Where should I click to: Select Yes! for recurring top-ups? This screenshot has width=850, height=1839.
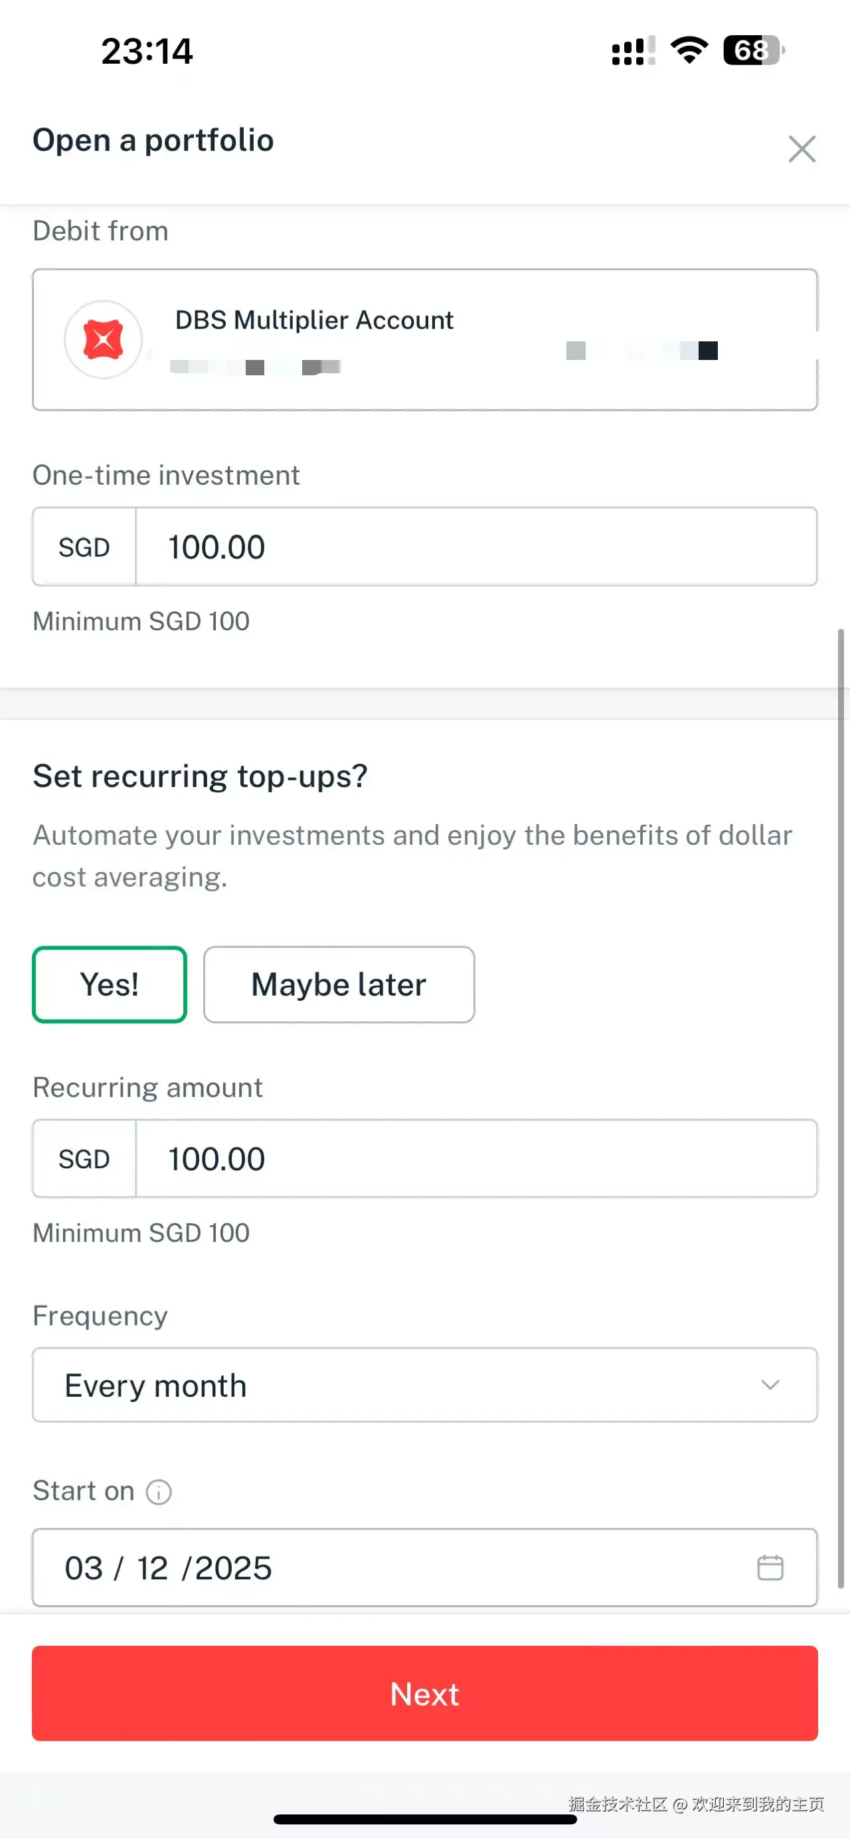click(109, 984)
